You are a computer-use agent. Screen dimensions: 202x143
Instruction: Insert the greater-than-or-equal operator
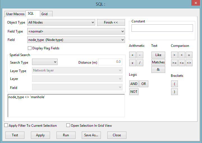(174, 63)
